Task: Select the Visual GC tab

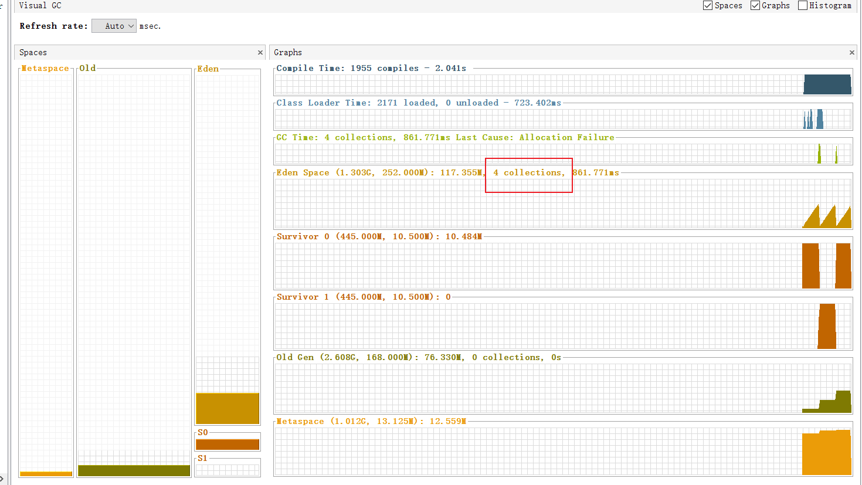Action: 40,5
